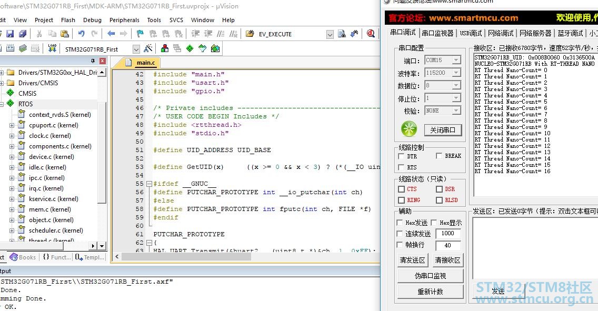Image resolution: width=598 pixels, height=311 pixels.
Task: Comment out selection with the // icon
Action: click(221, 34)
